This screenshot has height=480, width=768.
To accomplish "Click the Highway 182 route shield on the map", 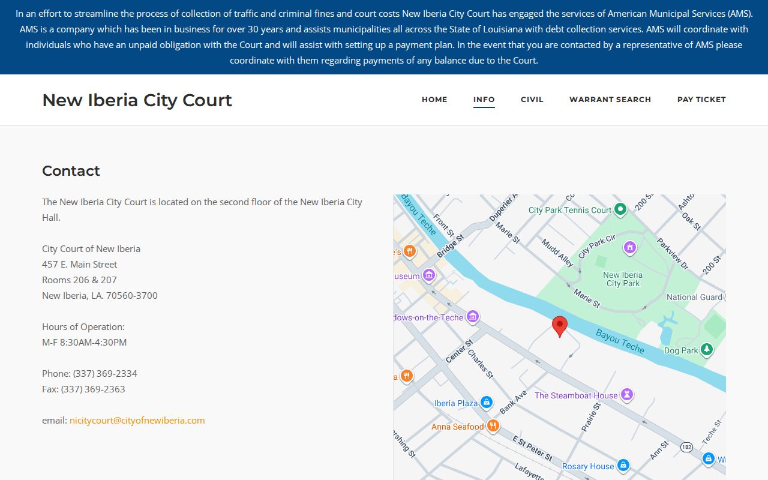I will [x=686, y=448].
